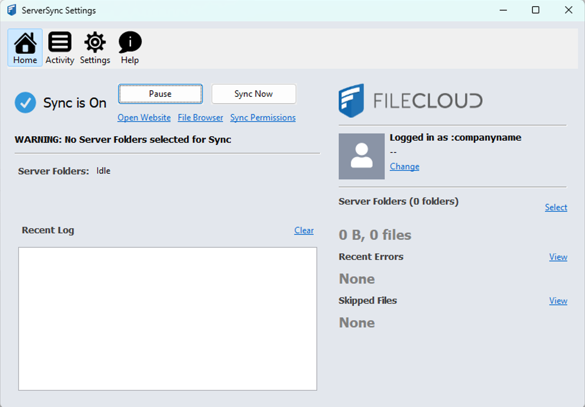Close the ServerSync Settings window
585x407 pixels.
(568, 10)
